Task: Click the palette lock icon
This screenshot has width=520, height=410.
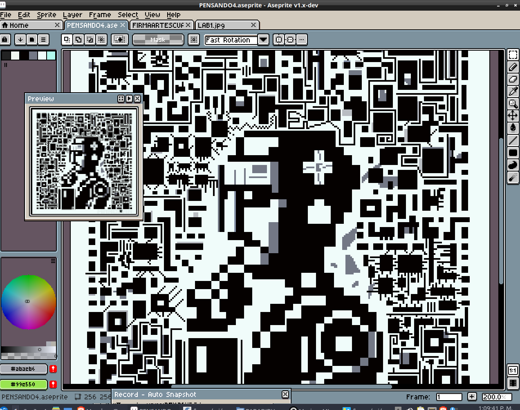Action: click(5, 40)
